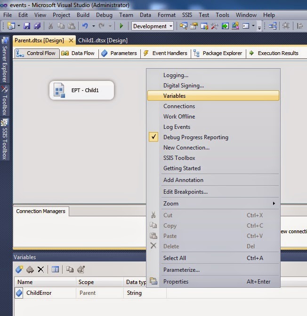Switch to the Execution Results tab
The width and height of the screenshot is (307, 316).
[274, 53]
